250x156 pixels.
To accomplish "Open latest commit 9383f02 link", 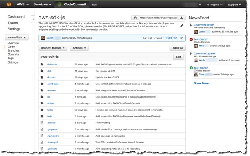I will tap(171, 38).
